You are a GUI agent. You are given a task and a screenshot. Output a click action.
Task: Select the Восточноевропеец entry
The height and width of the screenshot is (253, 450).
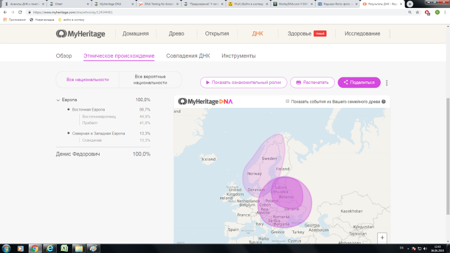coord(99,117)
